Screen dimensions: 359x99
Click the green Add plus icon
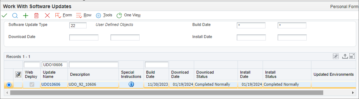[26, 15]
